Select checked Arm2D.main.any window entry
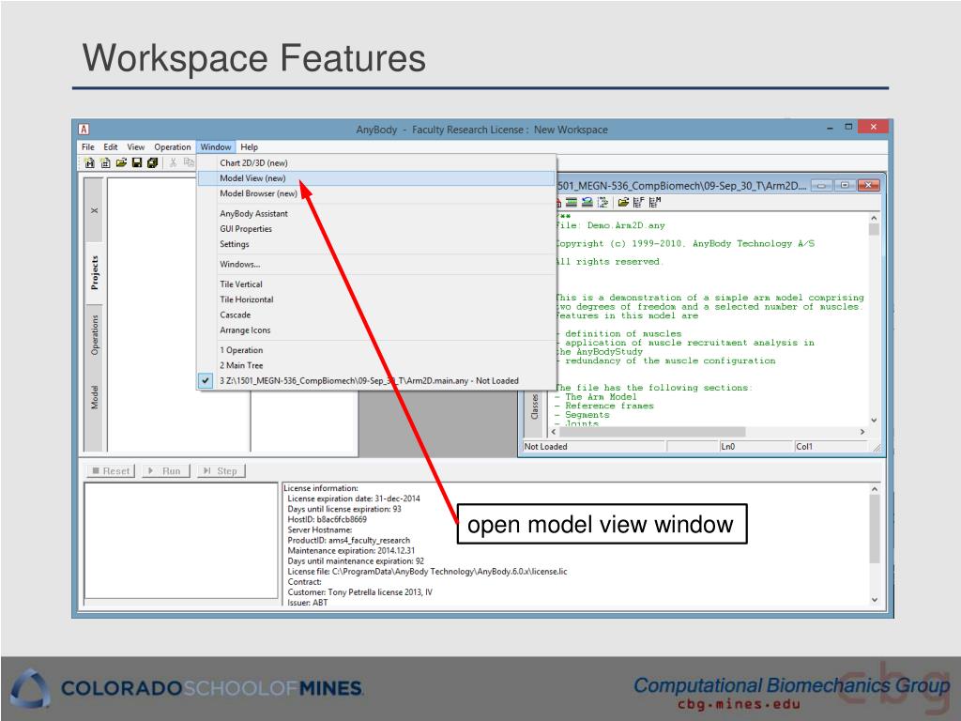 point(376,381)
